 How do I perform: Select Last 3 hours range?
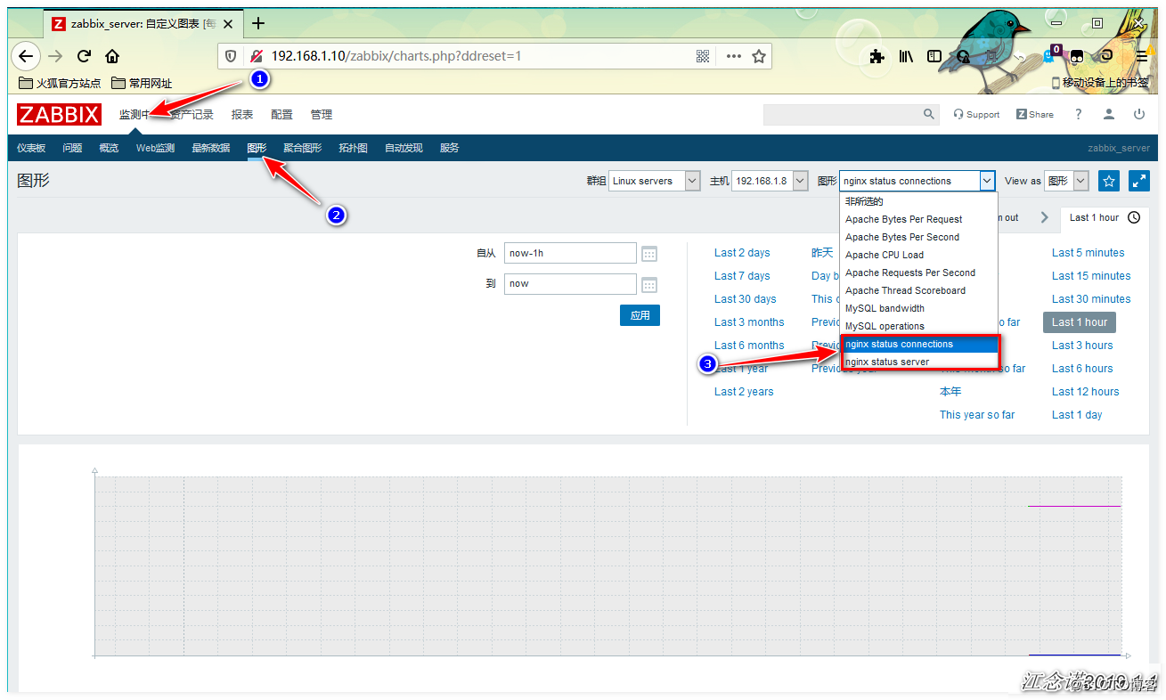coord(1082,346)
